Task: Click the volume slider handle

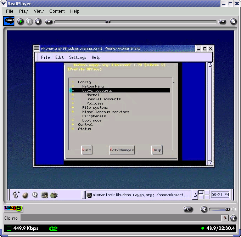Action: [x=228, y=209]
